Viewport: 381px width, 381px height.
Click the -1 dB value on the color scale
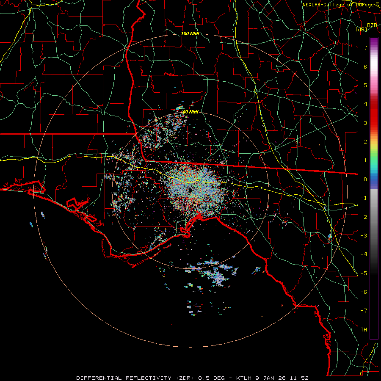364,198
